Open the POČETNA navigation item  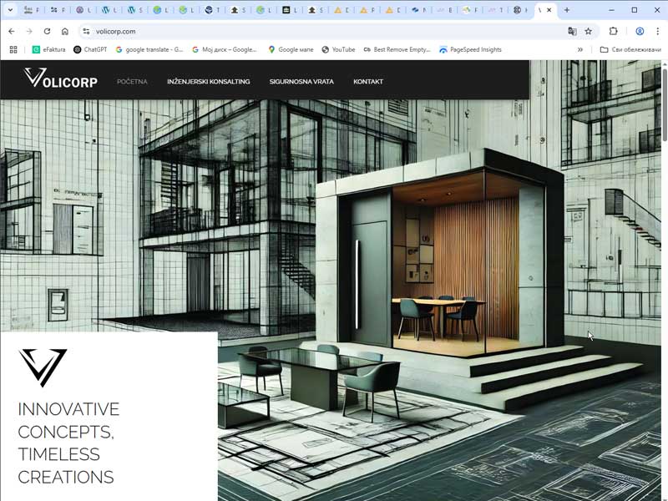[132, 82]
